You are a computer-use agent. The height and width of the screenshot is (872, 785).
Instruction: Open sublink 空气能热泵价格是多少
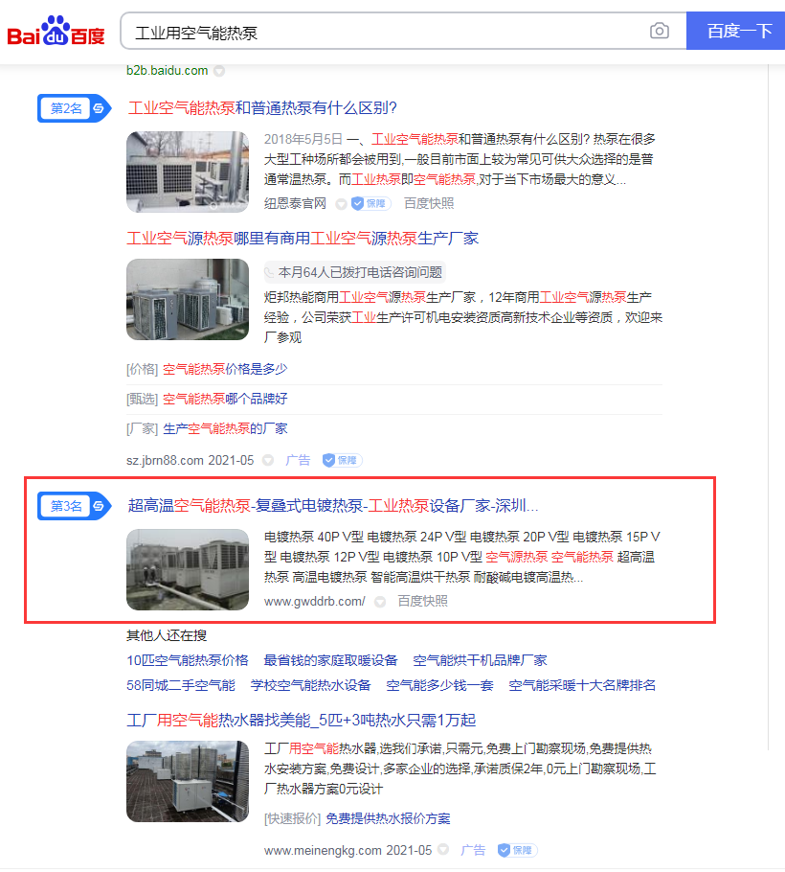(225, 369)
